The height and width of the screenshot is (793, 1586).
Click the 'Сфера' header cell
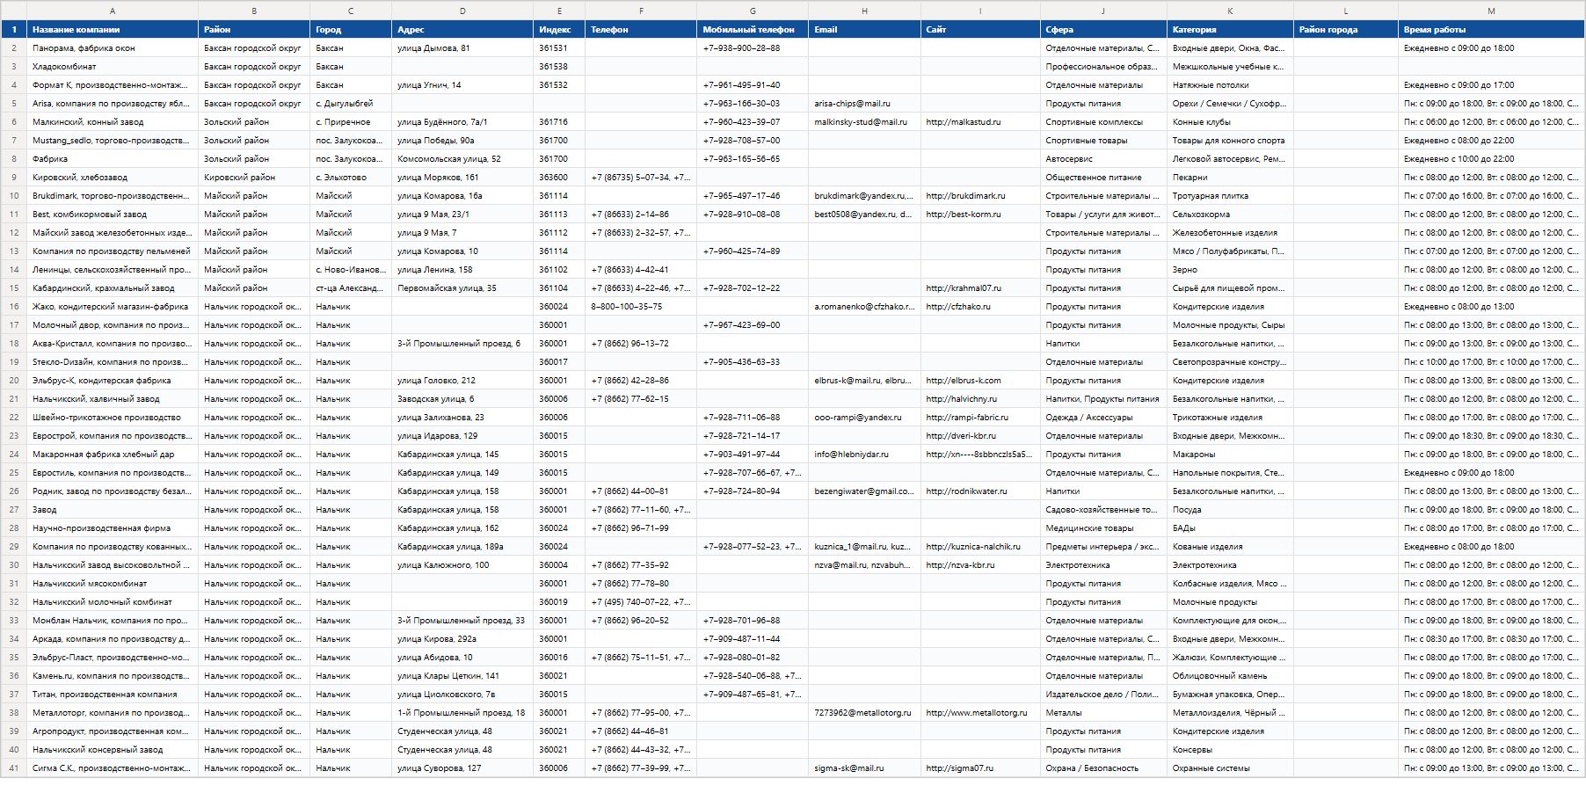point(1103,29)
